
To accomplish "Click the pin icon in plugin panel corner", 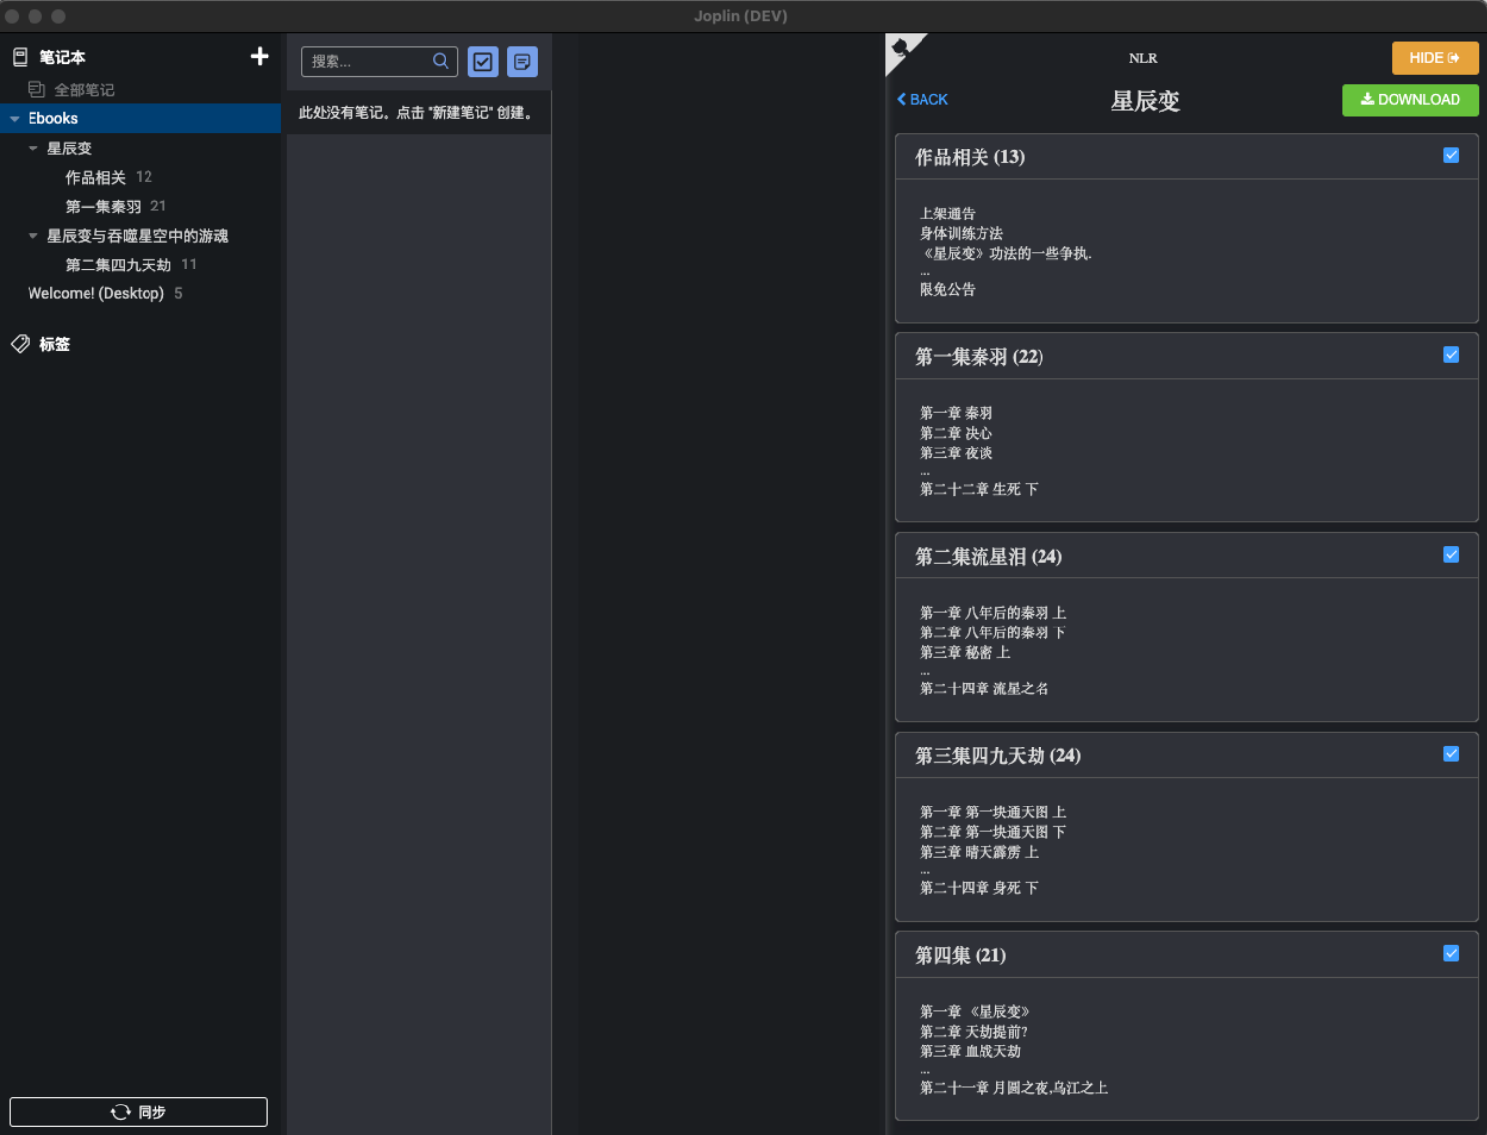I will click(900, 48).
